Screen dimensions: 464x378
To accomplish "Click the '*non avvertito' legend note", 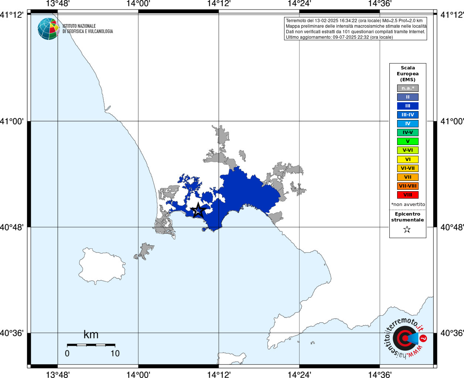I will [408, 205].
